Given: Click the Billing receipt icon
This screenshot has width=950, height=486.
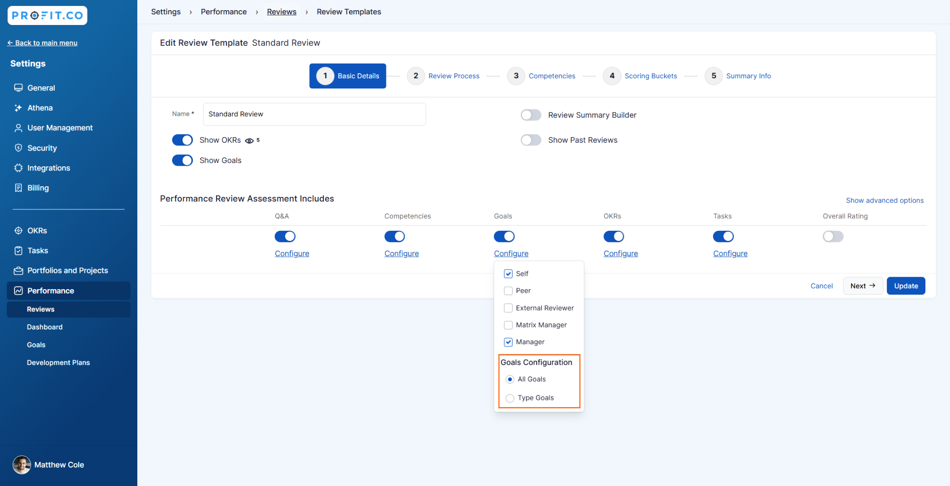Looking at the screenshot, I should pos(18,188).
